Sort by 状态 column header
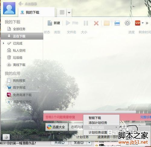The width and height of the screenshot is (151, 147). [47, 32]
